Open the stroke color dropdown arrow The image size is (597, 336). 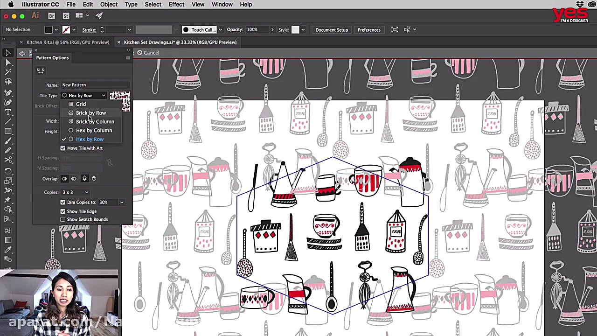[x=74, y=30]
